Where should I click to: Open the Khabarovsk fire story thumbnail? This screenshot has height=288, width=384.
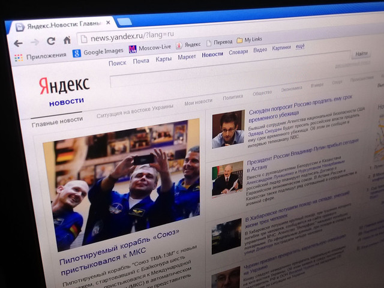coord(227,236)
